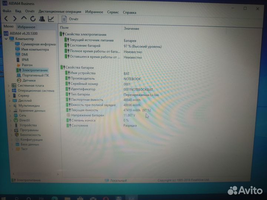This screenshot has width=267, height=200.
Task: Select the Тест tree item
Action: tap(22, 149)
